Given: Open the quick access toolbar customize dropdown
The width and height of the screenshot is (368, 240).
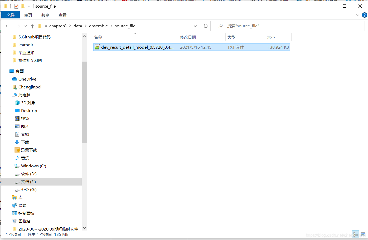Looking at the screenshot, I should [x=29, y=6].
